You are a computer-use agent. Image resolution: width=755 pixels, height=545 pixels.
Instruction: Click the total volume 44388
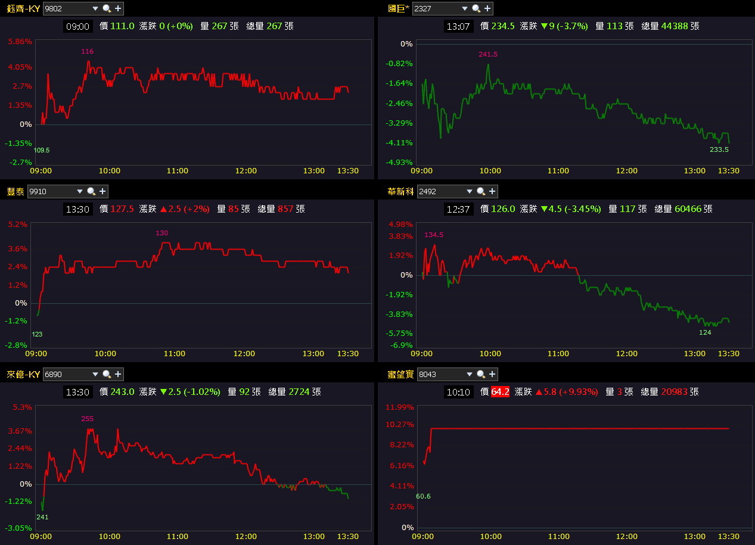(x=675, y=26)
